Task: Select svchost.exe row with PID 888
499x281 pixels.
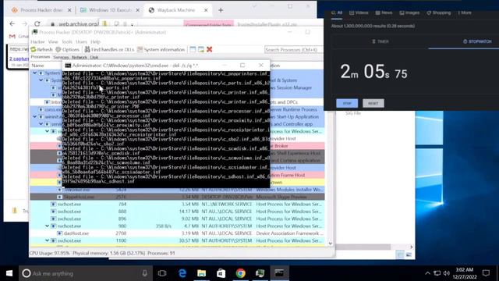Action: click(x=177, y=212)
